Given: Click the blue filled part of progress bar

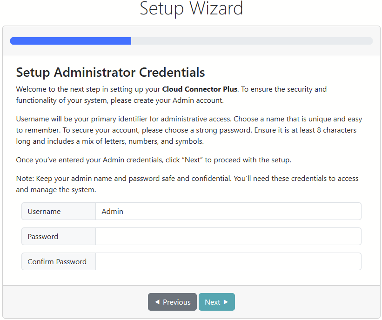Looking at the screenshot, I should click(71, 41).
